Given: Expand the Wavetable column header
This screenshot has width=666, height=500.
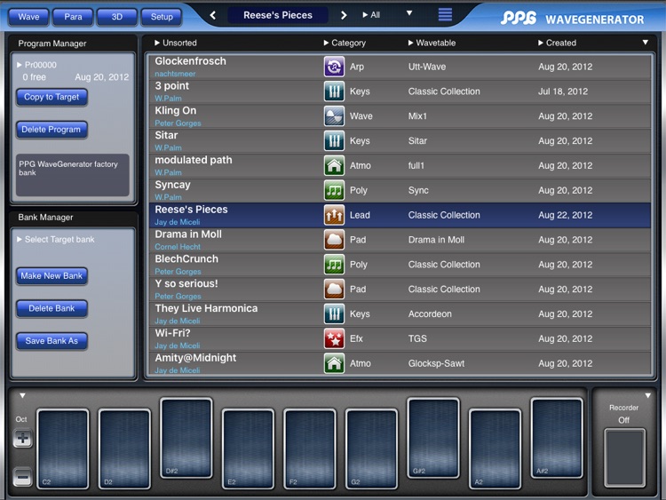Looking at the screenshot, I should 432,43.
